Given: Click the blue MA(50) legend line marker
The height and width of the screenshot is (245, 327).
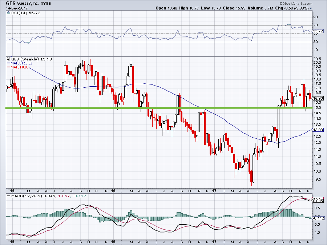Looking at the screenshot, I should pyautogui.click(x=9, y=63).
